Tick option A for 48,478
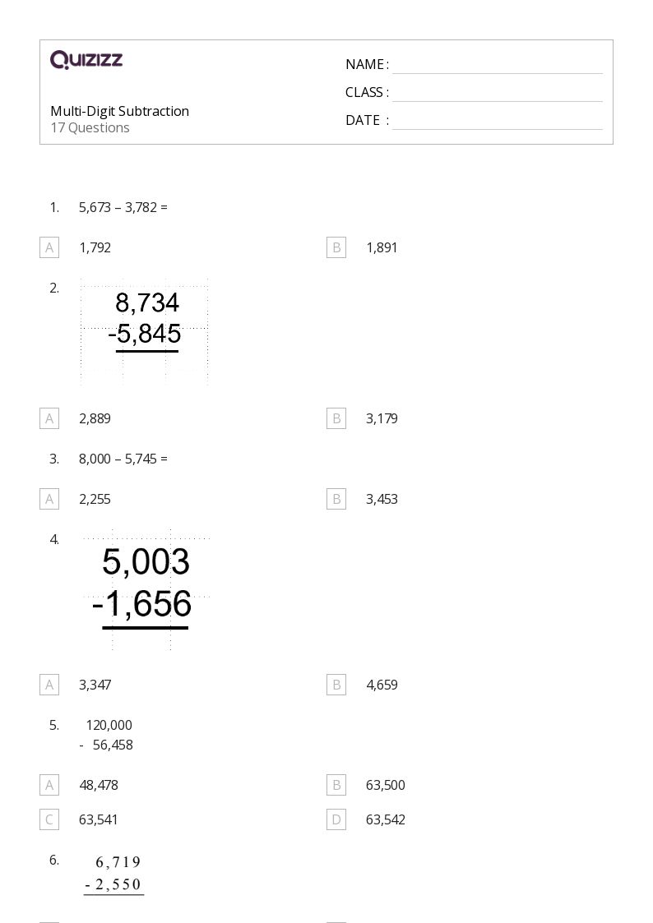This screenshot has height=923, width=653. pos(49,785)
